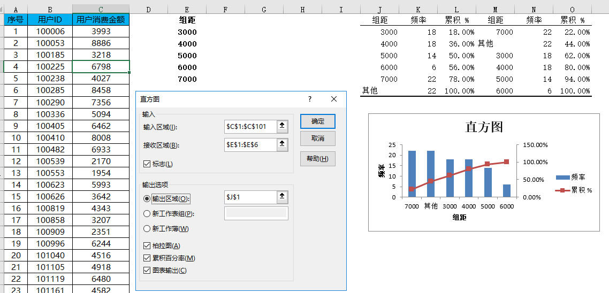This screenshot has height=293, width=609.
Task: Click the horizontal axis title 组距 in chart
Action: click(x=459, y=217)
